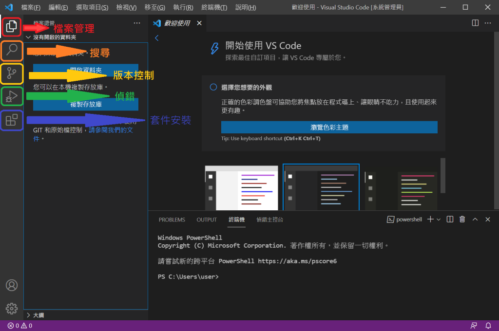
Task: Open editor more actions ellipsis
Action: point(488,23)
